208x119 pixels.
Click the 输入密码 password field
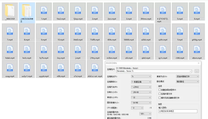click(x=178, y=111)
